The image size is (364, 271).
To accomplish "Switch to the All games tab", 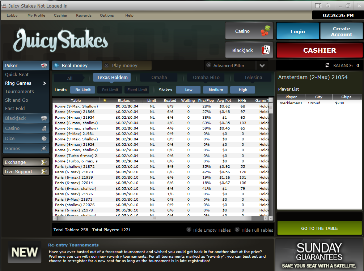I will pyautogui.click(x=69, y=78).
